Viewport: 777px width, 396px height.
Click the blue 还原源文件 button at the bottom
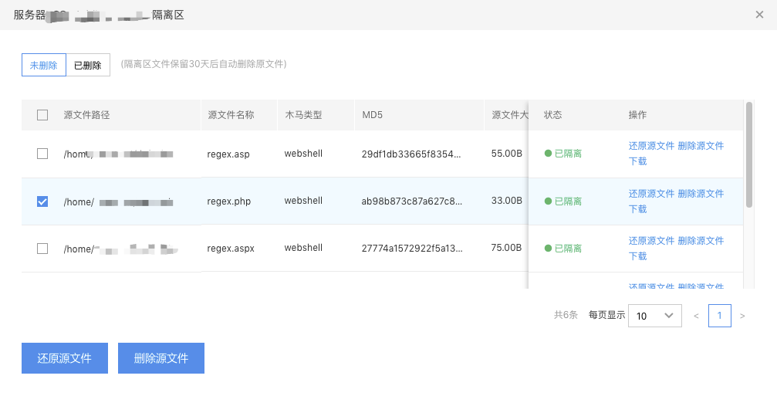tap(65, 358)
